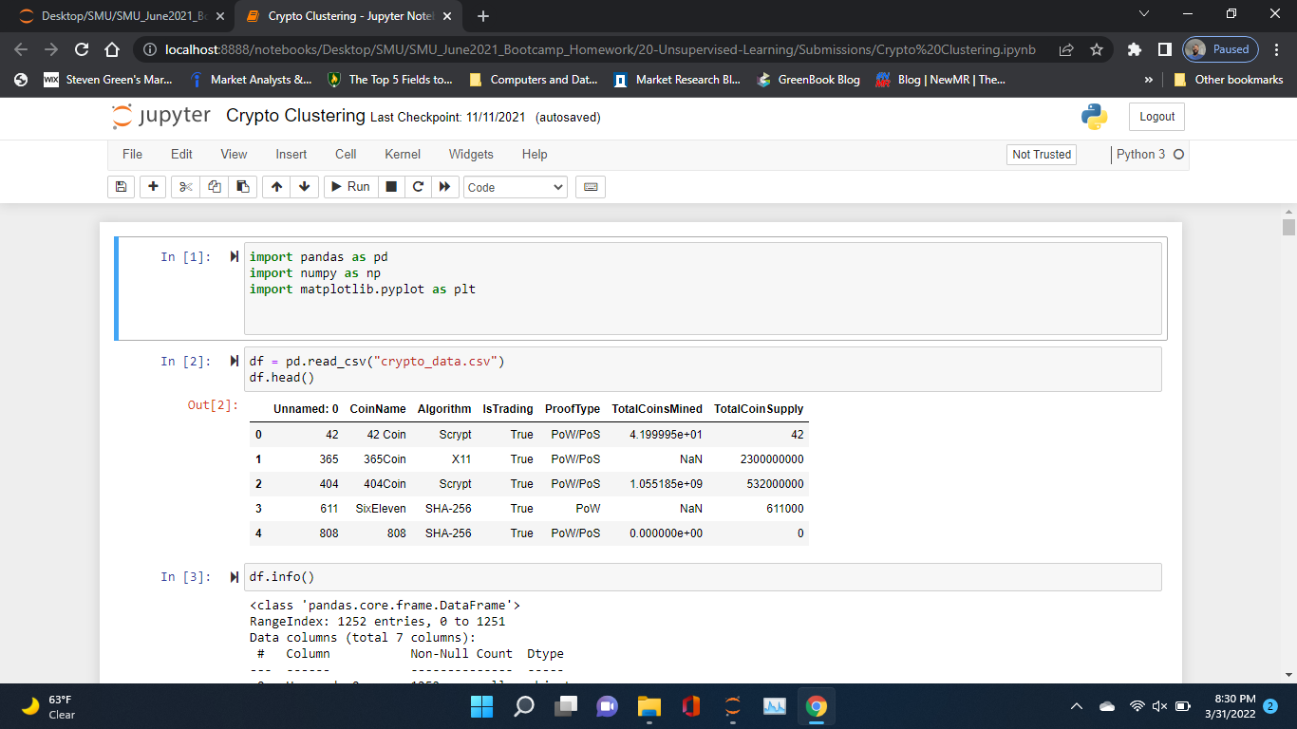
Task: Open the Widgets menu
Action: coord(471,154)
